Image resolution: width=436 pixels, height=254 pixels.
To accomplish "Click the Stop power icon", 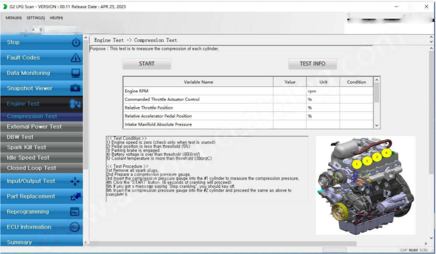I will [x=76, y=42].
